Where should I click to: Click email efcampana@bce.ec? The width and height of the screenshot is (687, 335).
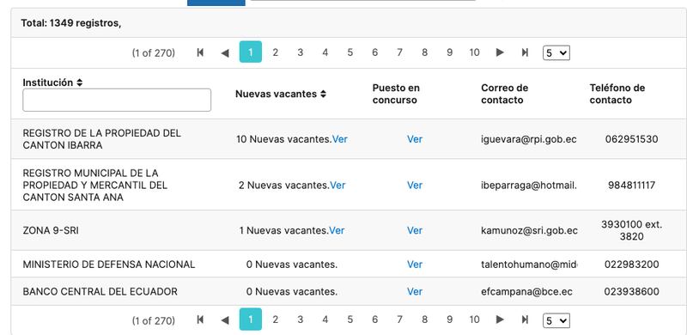pyautogui.click(x=526, y=291)
